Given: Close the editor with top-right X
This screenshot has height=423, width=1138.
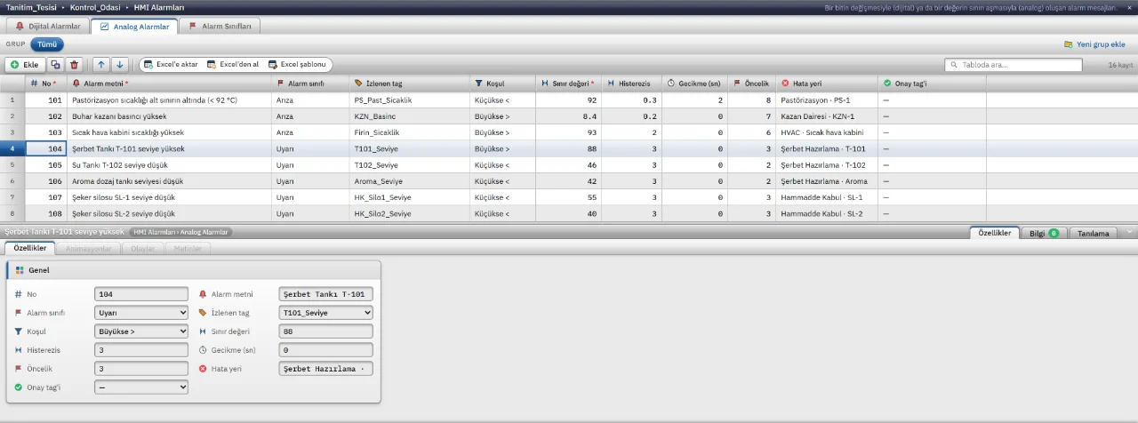Looking at the screenshot, I should [1129, 7].
